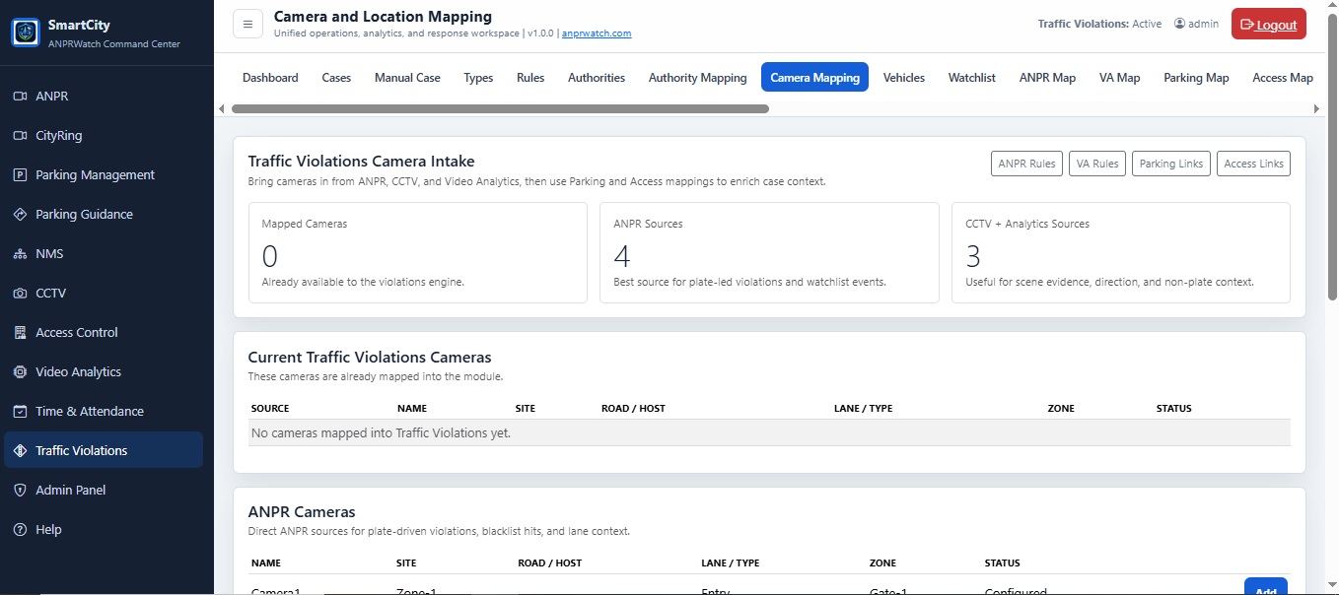
Task: Click the admin user avatar icon
Action: point(1179,24)
